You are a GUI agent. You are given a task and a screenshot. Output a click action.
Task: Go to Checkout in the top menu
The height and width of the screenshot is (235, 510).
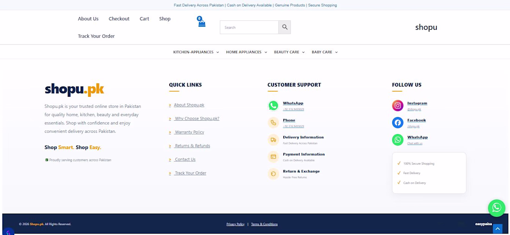click(x=119, y=19)
